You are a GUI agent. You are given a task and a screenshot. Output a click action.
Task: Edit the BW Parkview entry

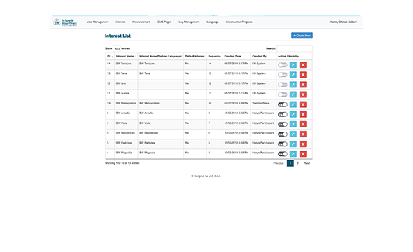pos(293,143)
